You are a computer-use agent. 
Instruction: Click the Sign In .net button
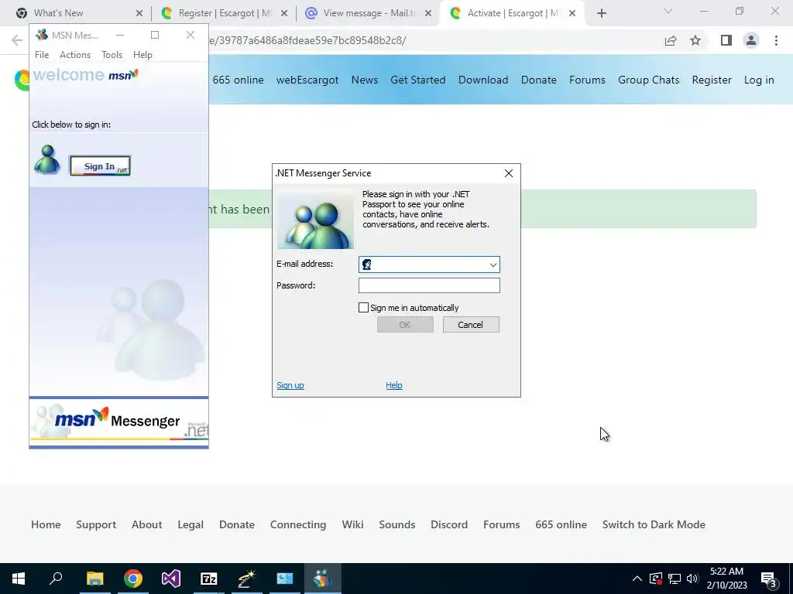[x=100, y=166]
